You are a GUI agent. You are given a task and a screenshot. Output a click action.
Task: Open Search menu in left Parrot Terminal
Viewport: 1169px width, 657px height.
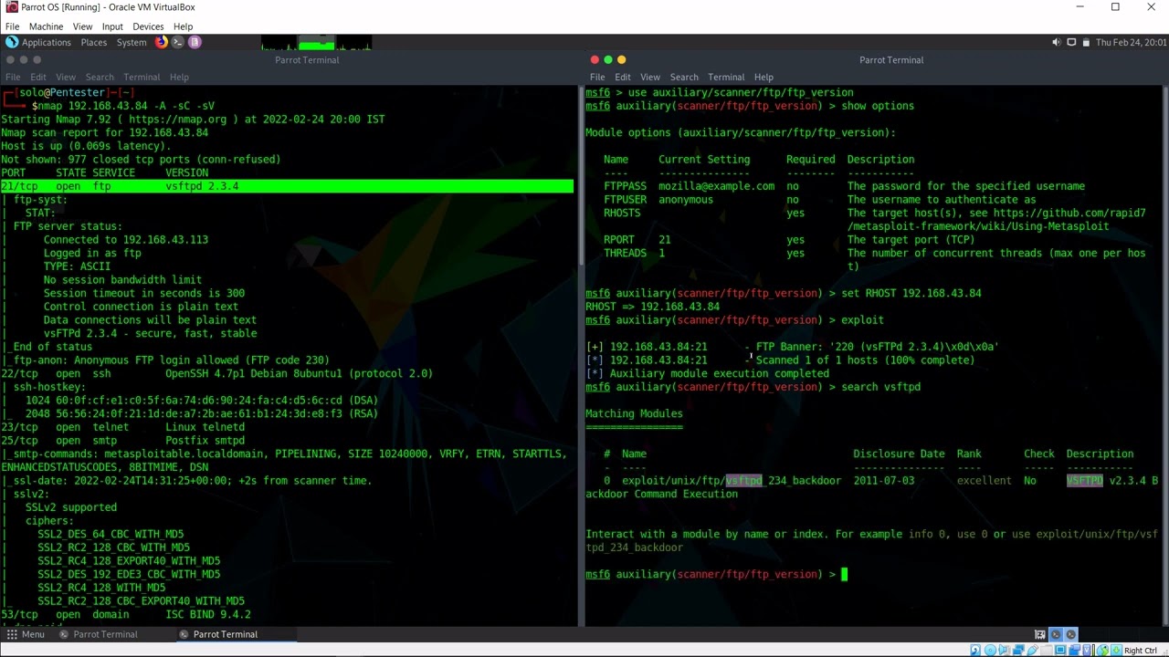pyautogui.click(x=100, y=77)
